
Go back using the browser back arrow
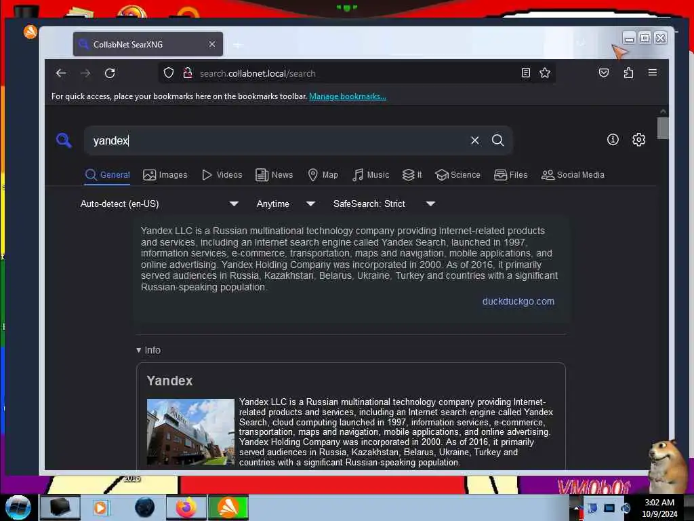[x=61, y=73]
